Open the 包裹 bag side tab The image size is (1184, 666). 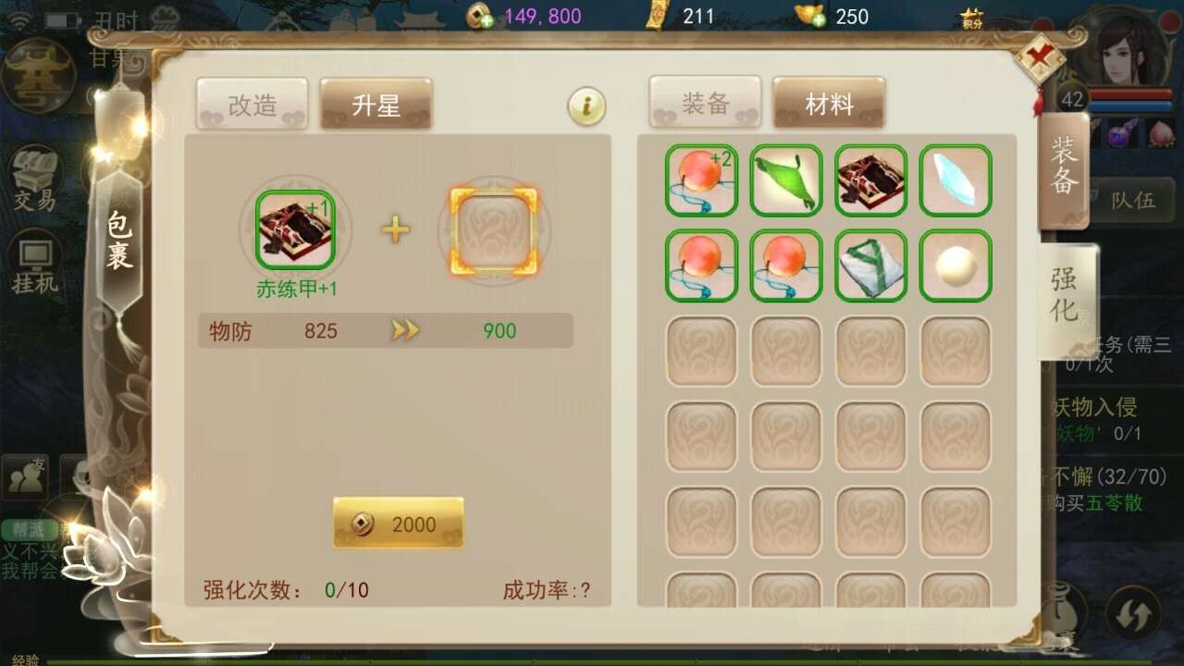(x=120, y=239)
